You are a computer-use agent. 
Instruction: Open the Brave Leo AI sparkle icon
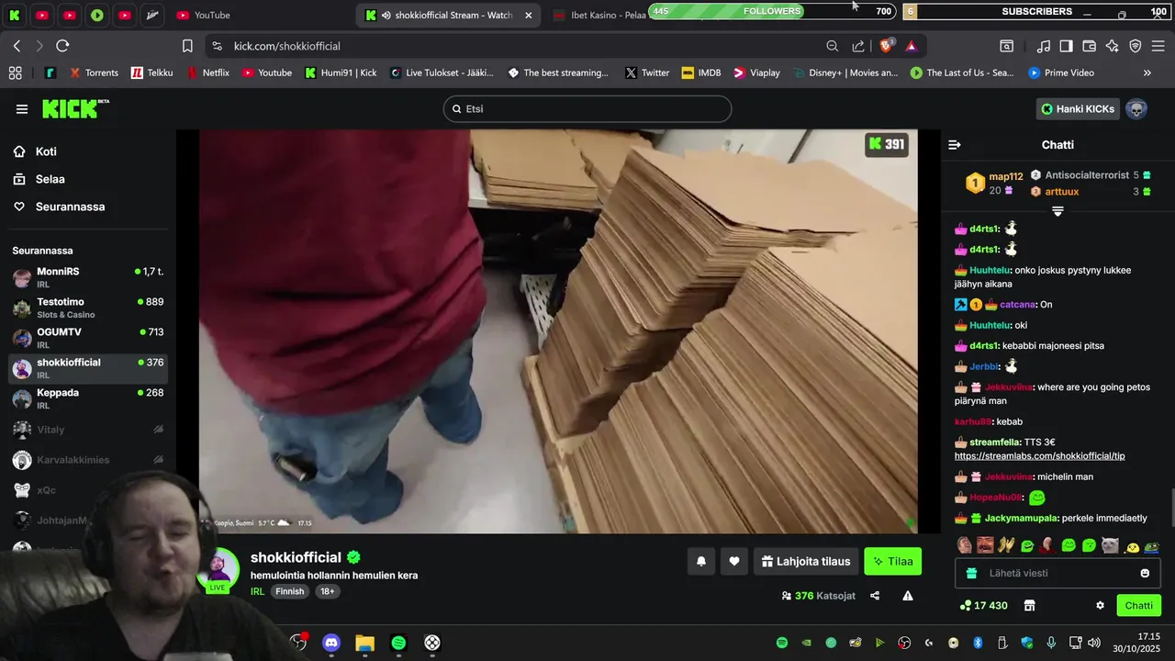(x=1112, y=46)
